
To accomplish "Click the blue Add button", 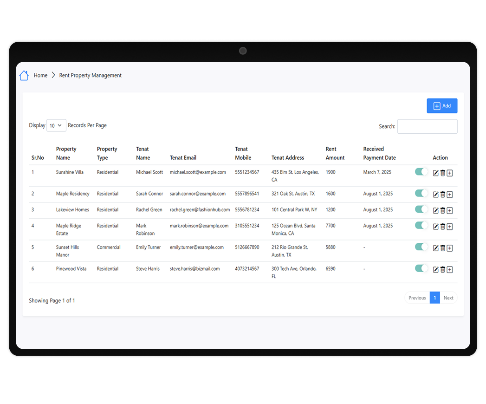I will [442, 106].
